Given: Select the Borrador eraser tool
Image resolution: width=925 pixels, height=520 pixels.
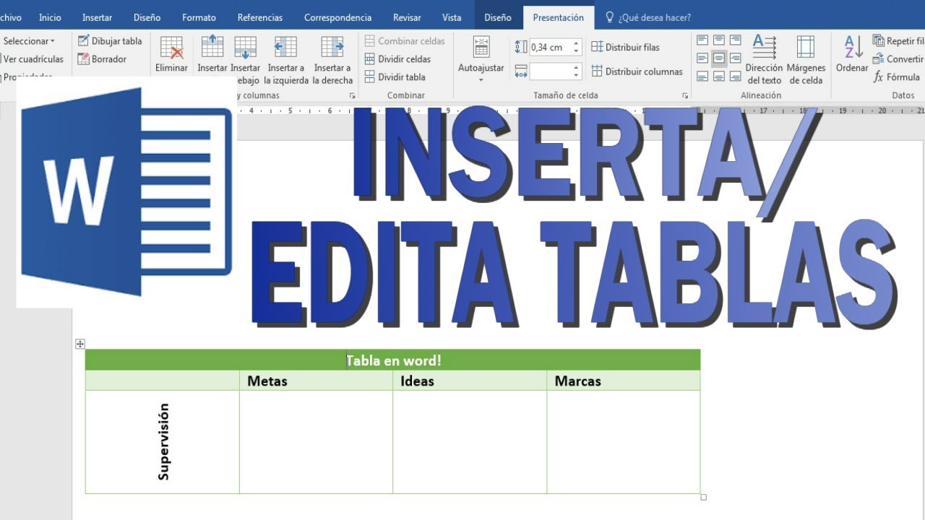Looking at the screenshot, I should coord(102,59).
